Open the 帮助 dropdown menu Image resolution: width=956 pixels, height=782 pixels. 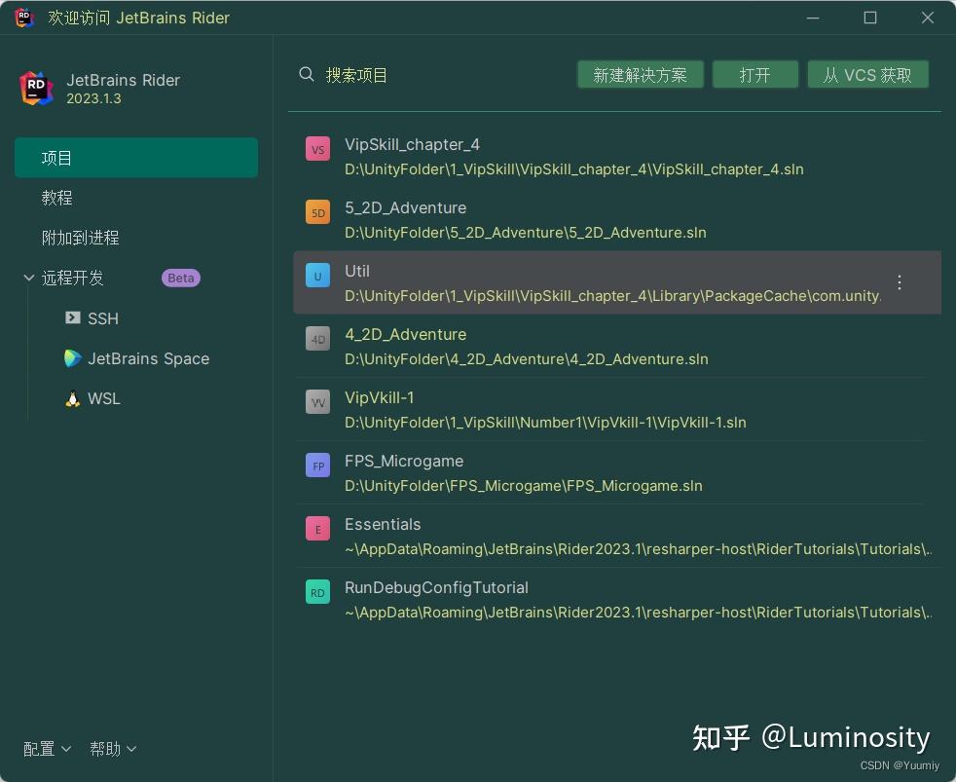112,749
